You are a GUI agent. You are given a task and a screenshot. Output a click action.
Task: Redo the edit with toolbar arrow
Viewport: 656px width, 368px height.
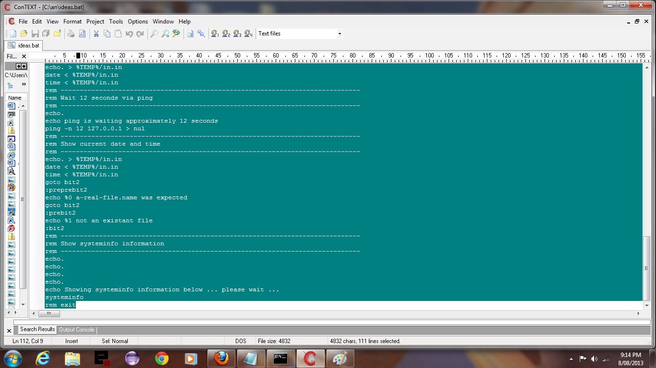point(140,34)
